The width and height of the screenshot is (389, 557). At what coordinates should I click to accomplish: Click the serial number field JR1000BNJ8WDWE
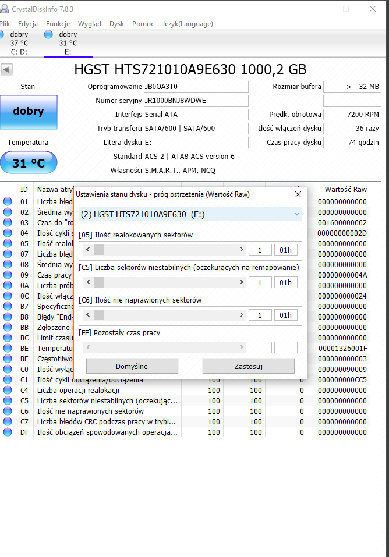pos(196,101)
